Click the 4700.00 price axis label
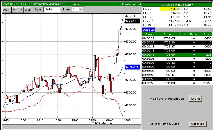213x130 pixels. (x=131, y=105)
